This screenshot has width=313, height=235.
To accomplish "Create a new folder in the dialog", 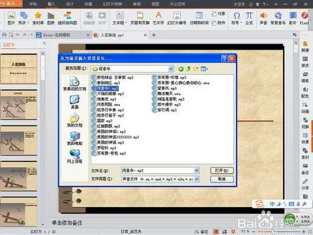I will point(196,69).
